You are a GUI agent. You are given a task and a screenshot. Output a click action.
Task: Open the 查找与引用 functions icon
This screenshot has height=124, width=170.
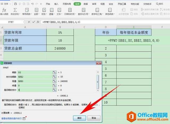tap(83, 10)
